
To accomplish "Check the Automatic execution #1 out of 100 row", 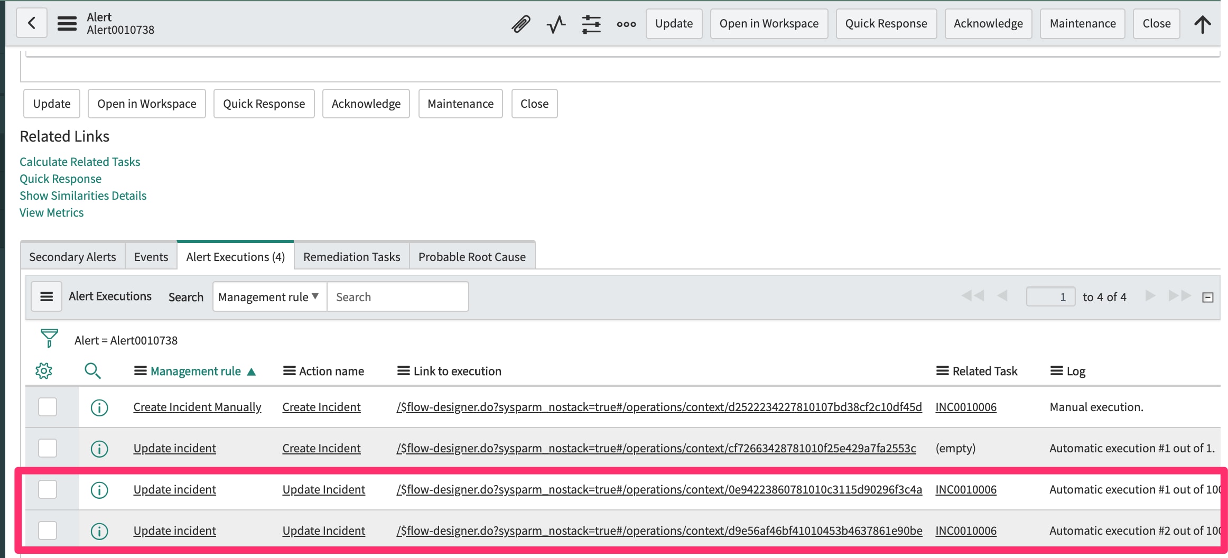I will (x=48, y=490).
